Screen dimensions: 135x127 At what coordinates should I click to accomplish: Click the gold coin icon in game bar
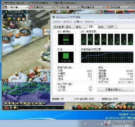point(125,107)
